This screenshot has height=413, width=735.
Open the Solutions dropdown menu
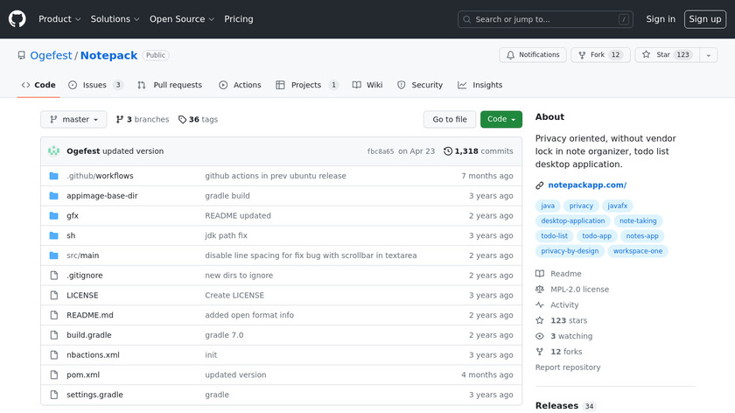[115, 19]
